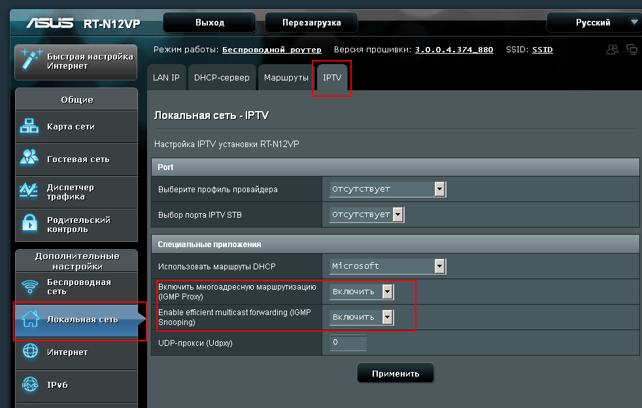This screenshot has height=408, width=642.
Task: Open the IGMP Snooping dropdown
Action: (x=362, y=317)
